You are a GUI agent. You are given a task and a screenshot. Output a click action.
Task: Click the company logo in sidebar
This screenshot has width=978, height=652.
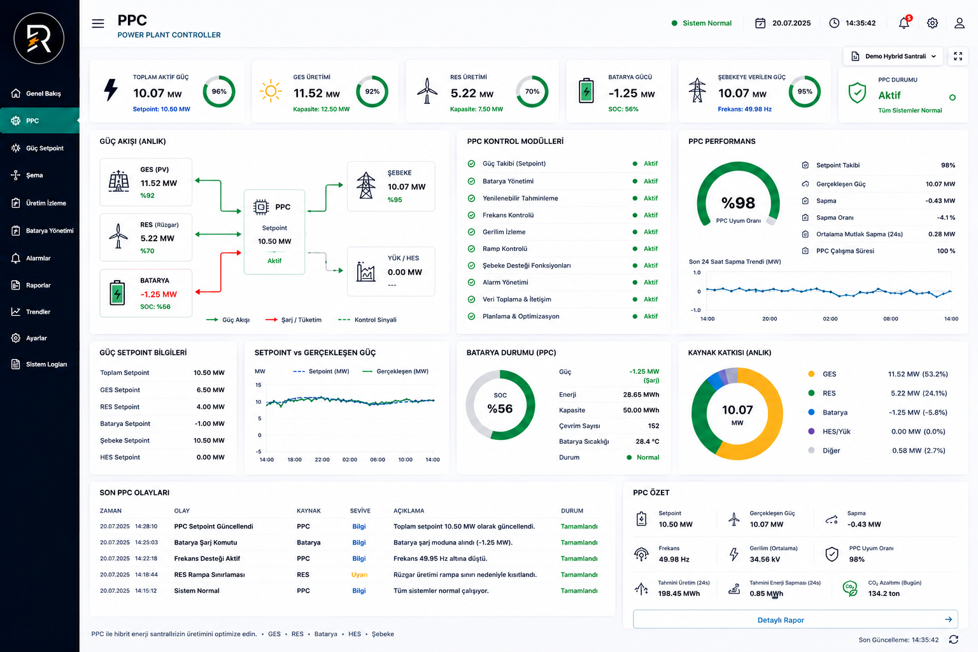click(39, 38)
